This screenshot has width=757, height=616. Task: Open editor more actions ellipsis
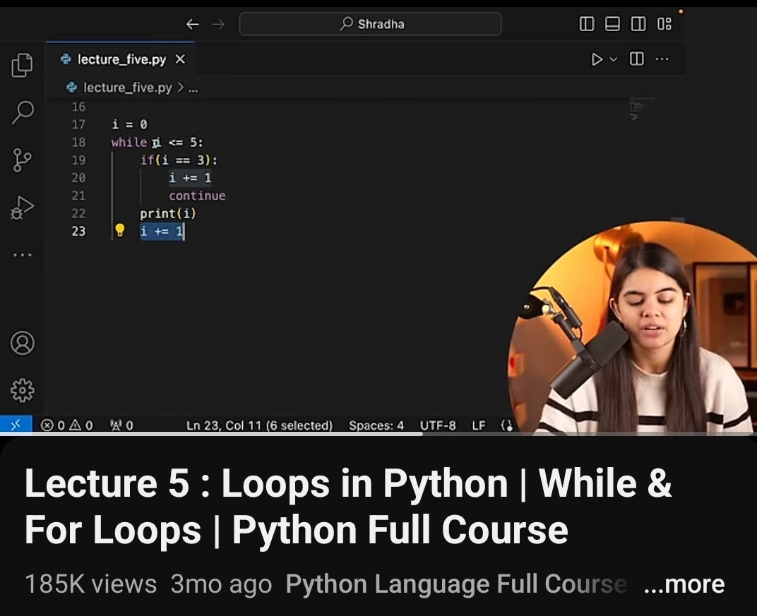tap(662, 59)
